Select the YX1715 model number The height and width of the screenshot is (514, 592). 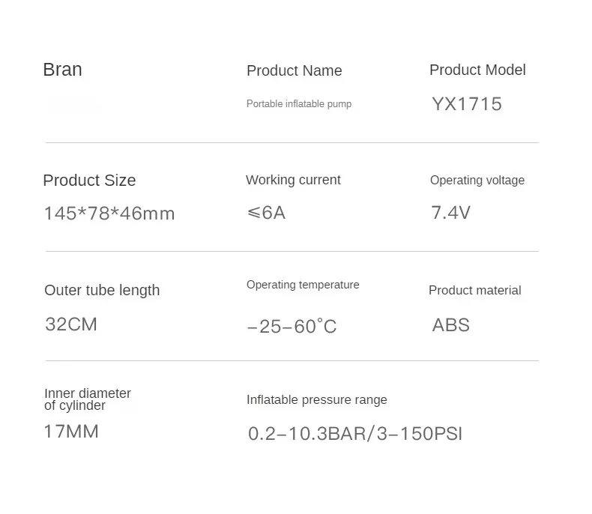466,104
